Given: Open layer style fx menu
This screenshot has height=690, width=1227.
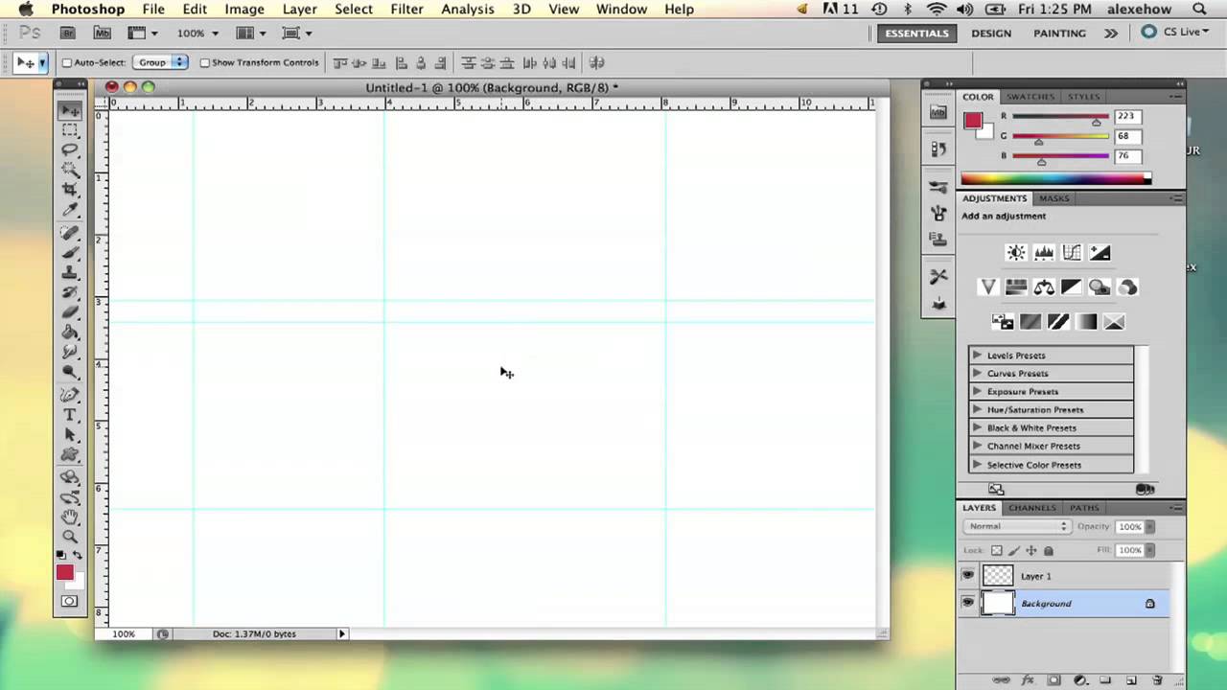Looking at the screenshot, I should tap(1028, 679).
